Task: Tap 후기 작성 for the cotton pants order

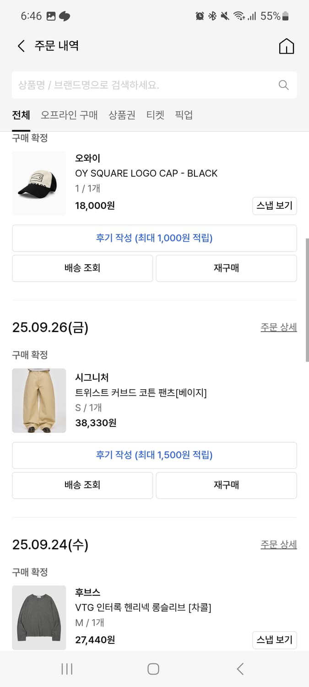Action: 154,455
